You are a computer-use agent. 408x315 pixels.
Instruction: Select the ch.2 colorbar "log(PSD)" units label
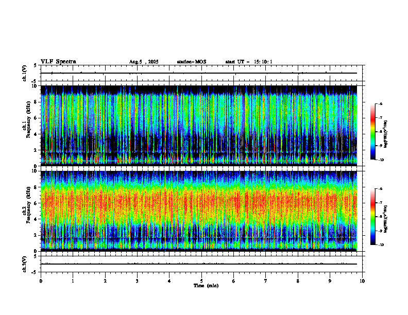click(386, 219)
